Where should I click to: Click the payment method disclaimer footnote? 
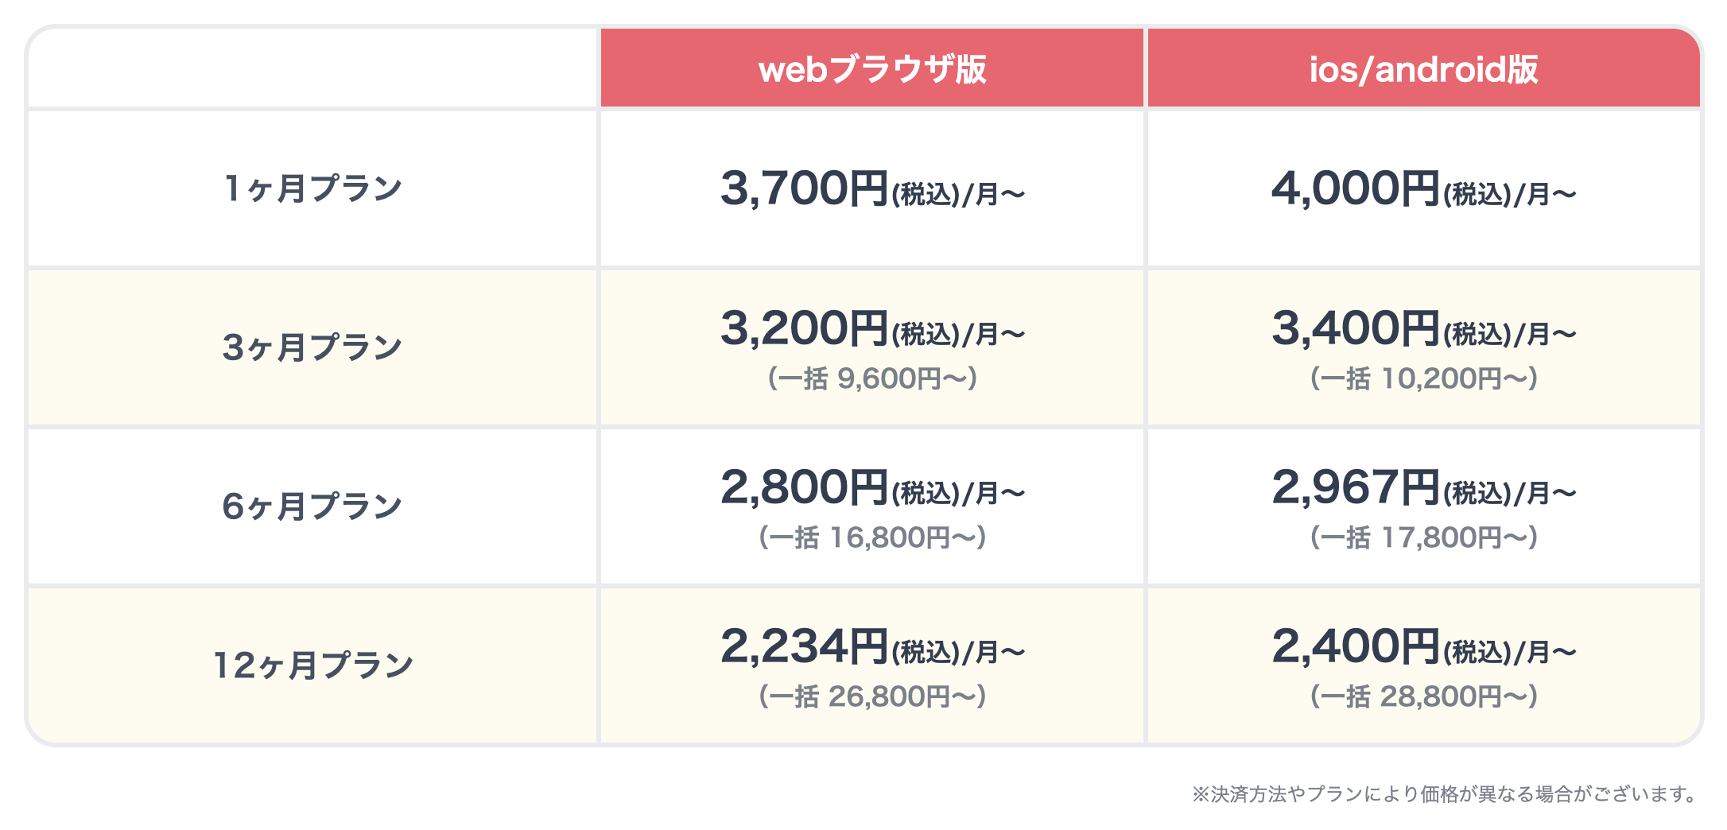click(1446, 794)
